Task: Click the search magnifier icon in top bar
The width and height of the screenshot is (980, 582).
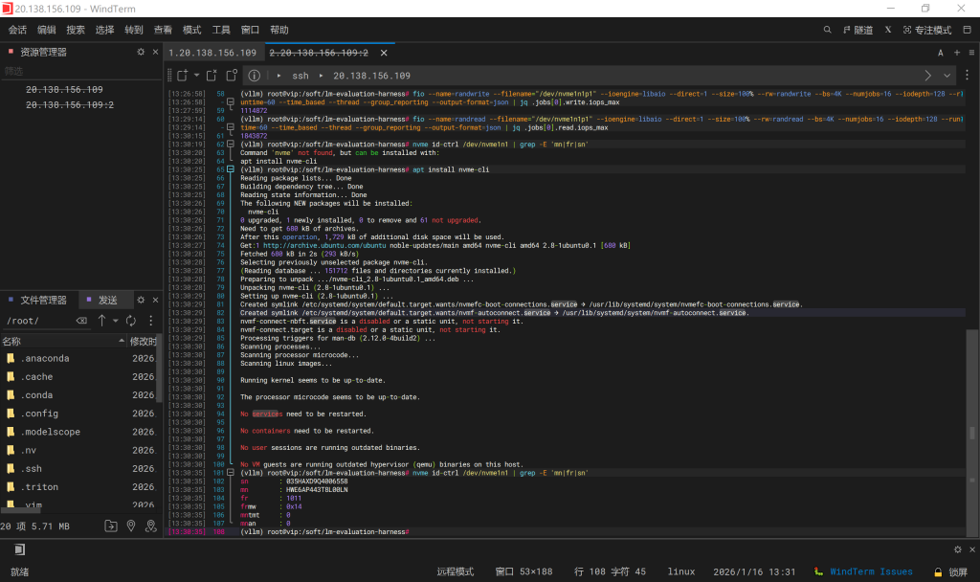Action: [828, 30]
